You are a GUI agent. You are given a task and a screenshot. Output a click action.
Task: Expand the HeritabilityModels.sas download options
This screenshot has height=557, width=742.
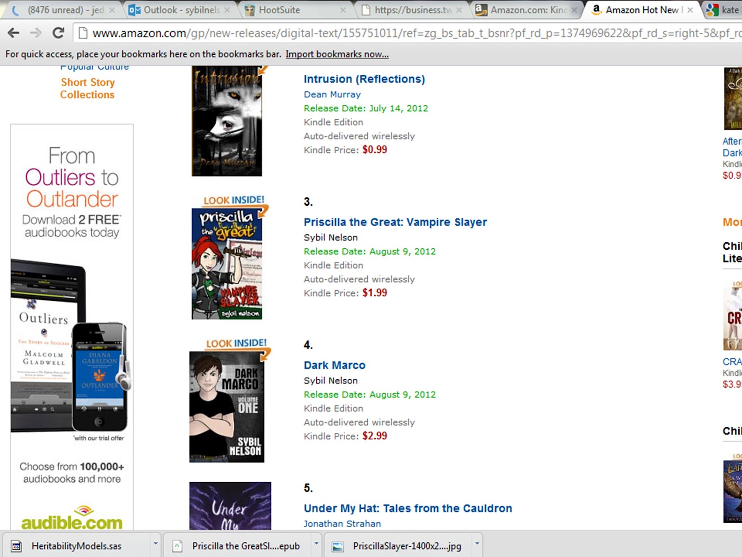pyautogui.click(x=156, y=544)
